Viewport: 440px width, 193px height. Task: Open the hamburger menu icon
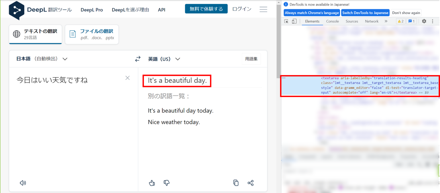263,9
